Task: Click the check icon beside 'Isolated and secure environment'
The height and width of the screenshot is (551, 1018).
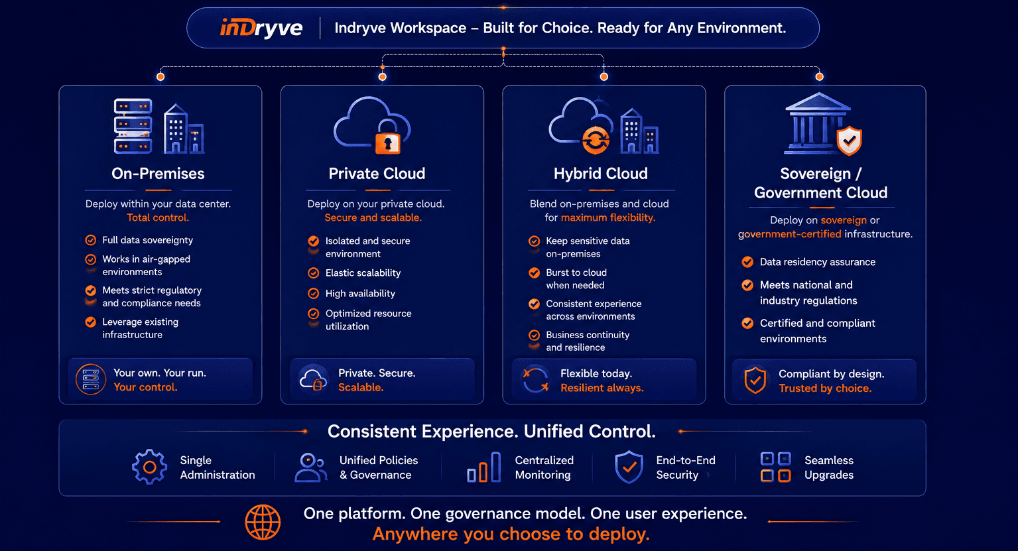Action: coord(314,241)
